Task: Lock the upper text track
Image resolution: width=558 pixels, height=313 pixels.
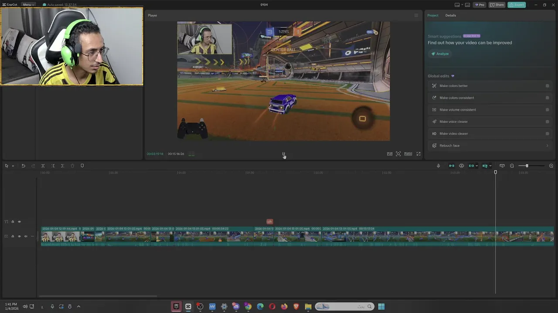Action: tap(13, 222)
